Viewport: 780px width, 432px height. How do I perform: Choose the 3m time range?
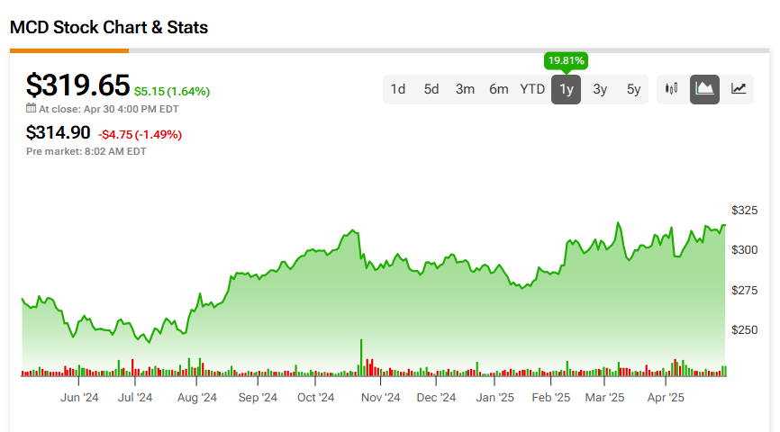coord(465,89)
